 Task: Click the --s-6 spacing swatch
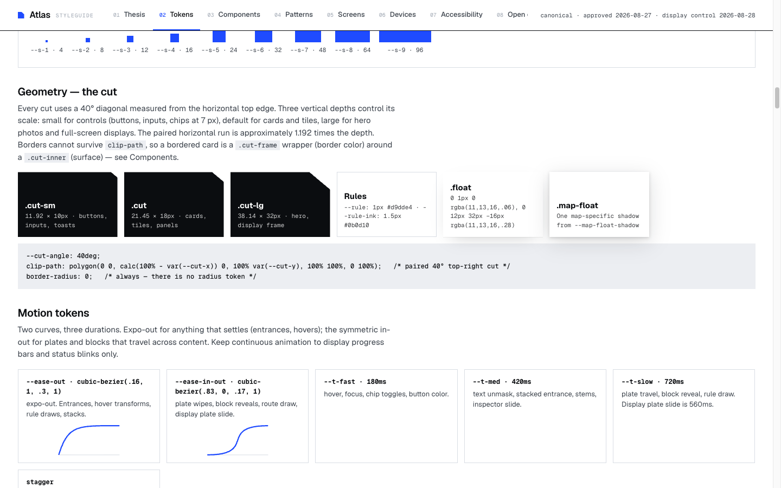264,36
